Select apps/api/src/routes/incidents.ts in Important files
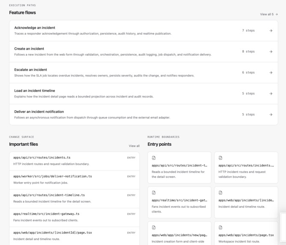 pyautogui.click(x=74, y=161)
